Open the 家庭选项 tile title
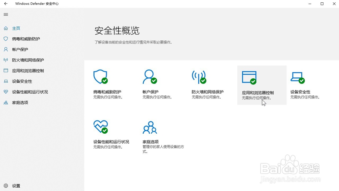The image size is (339, 191). click(x=151, y=142)
